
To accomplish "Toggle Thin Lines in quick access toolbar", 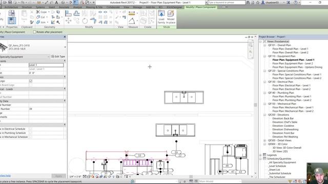I will point(76,3).
